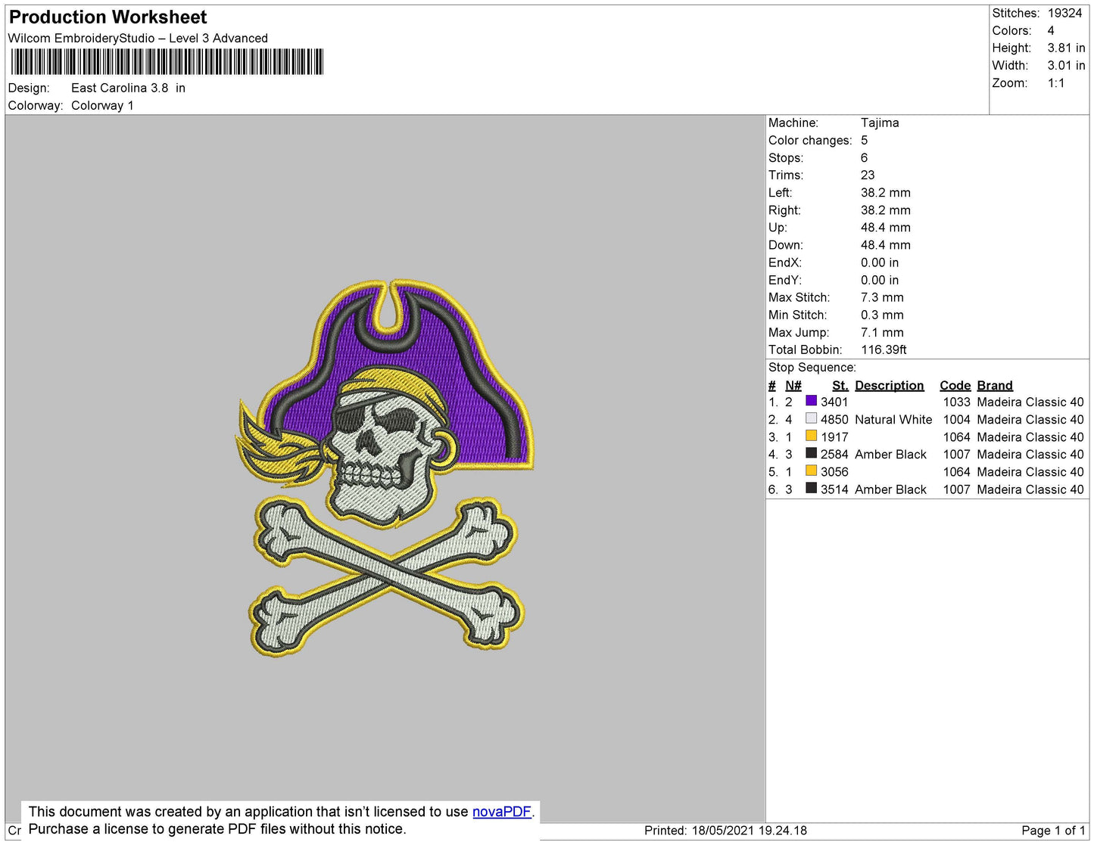Viewport: 1094px width, 845px height.
Task: Click 'Madeira Classic 40' brand in row 1
Action: coord(1030,402)
